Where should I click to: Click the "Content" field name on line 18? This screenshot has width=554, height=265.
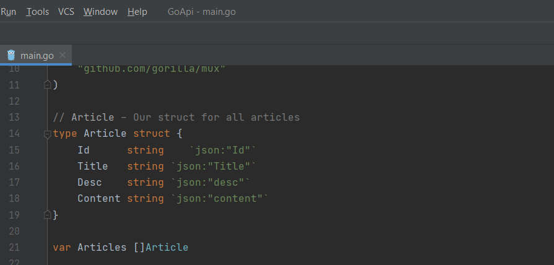point(99,199)
